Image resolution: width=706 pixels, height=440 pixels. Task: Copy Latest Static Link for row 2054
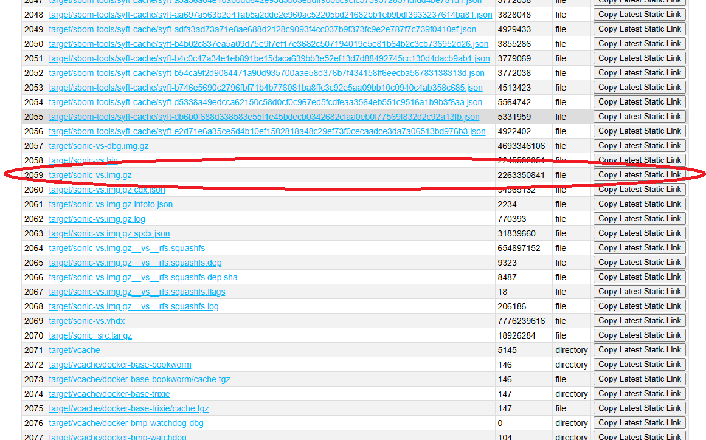coord(639,101)
